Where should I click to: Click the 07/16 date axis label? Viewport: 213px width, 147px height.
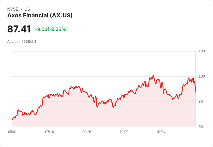pyautogui.click(x=49, y=132)
